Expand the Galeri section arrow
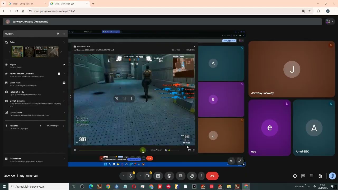Image resolution: width=338 pixels, height=190 pixels. click(64, 42)
